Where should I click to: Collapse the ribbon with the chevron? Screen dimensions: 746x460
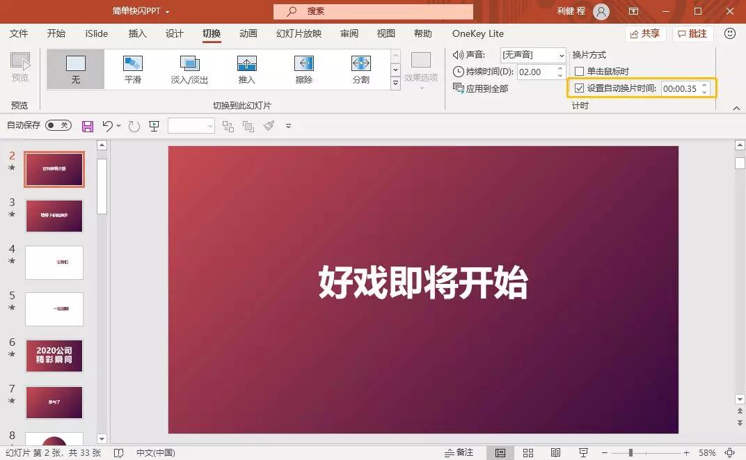click(x=736, y=108)
